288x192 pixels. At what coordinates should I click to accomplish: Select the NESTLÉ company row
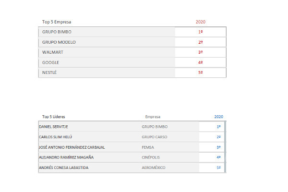132,72
